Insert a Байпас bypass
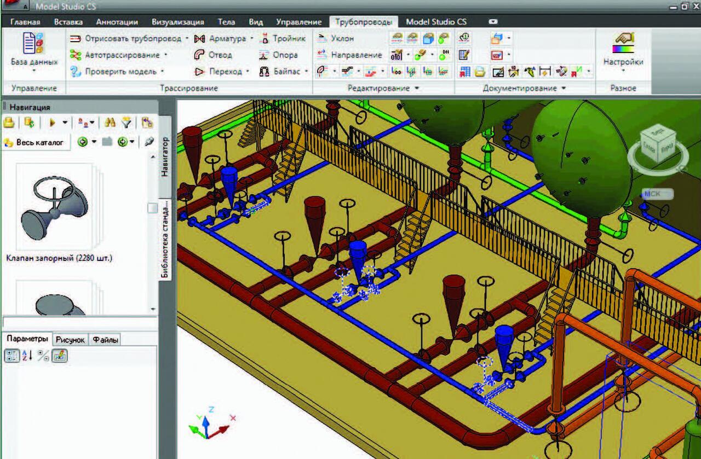 click(x=279, y=71)
